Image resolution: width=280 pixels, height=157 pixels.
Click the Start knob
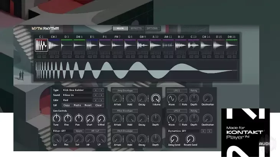[x=90, y=118]
